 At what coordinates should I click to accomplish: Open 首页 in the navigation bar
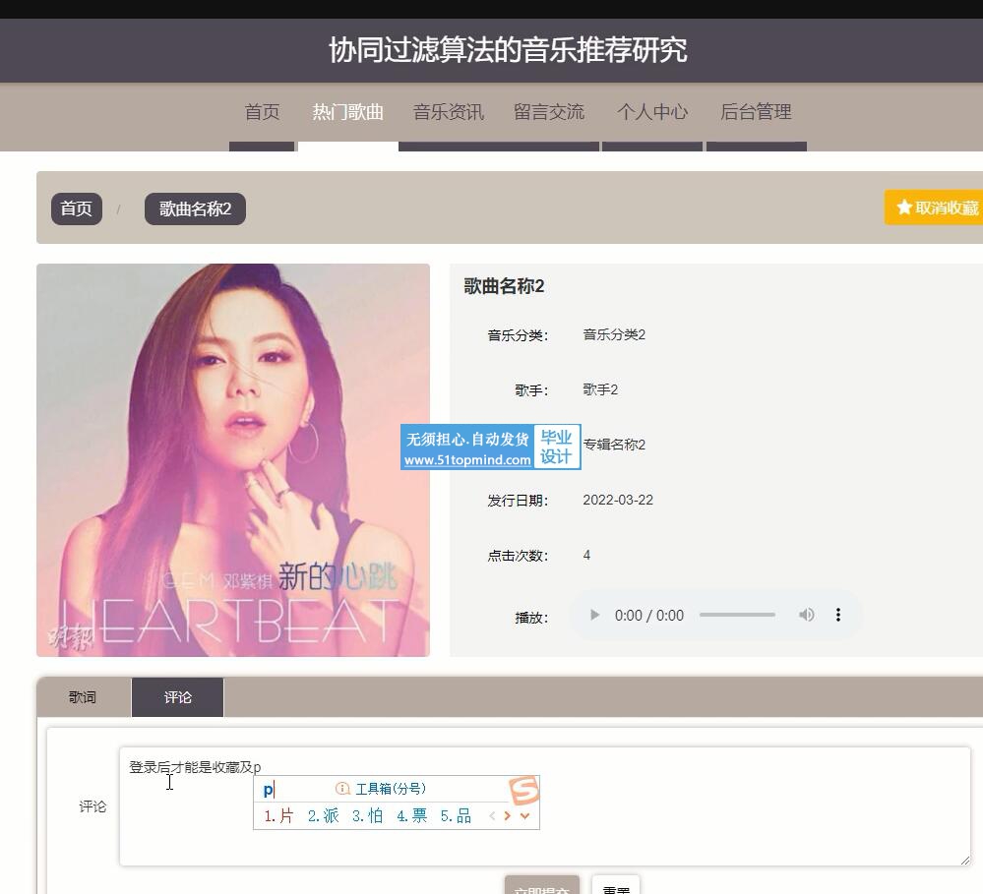(x=262, y=112)
